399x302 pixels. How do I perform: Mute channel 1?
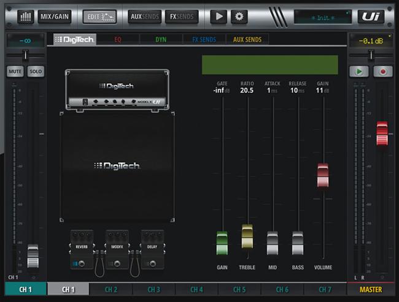15,72
